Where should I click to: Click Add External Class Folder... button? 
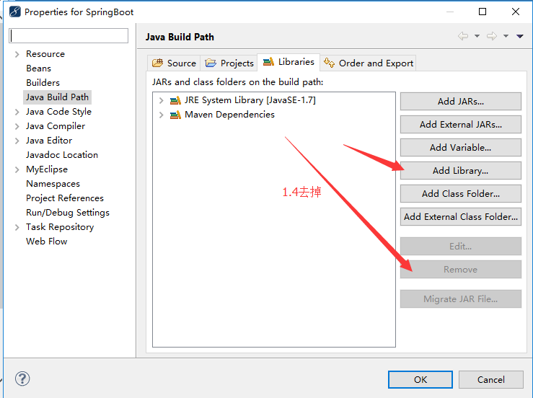(x=461, y=217)
